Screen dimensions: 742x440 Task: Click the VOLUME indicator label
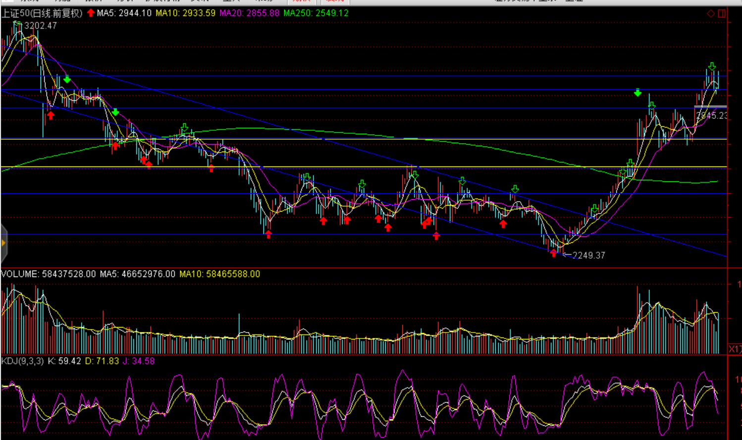(20, 274)
